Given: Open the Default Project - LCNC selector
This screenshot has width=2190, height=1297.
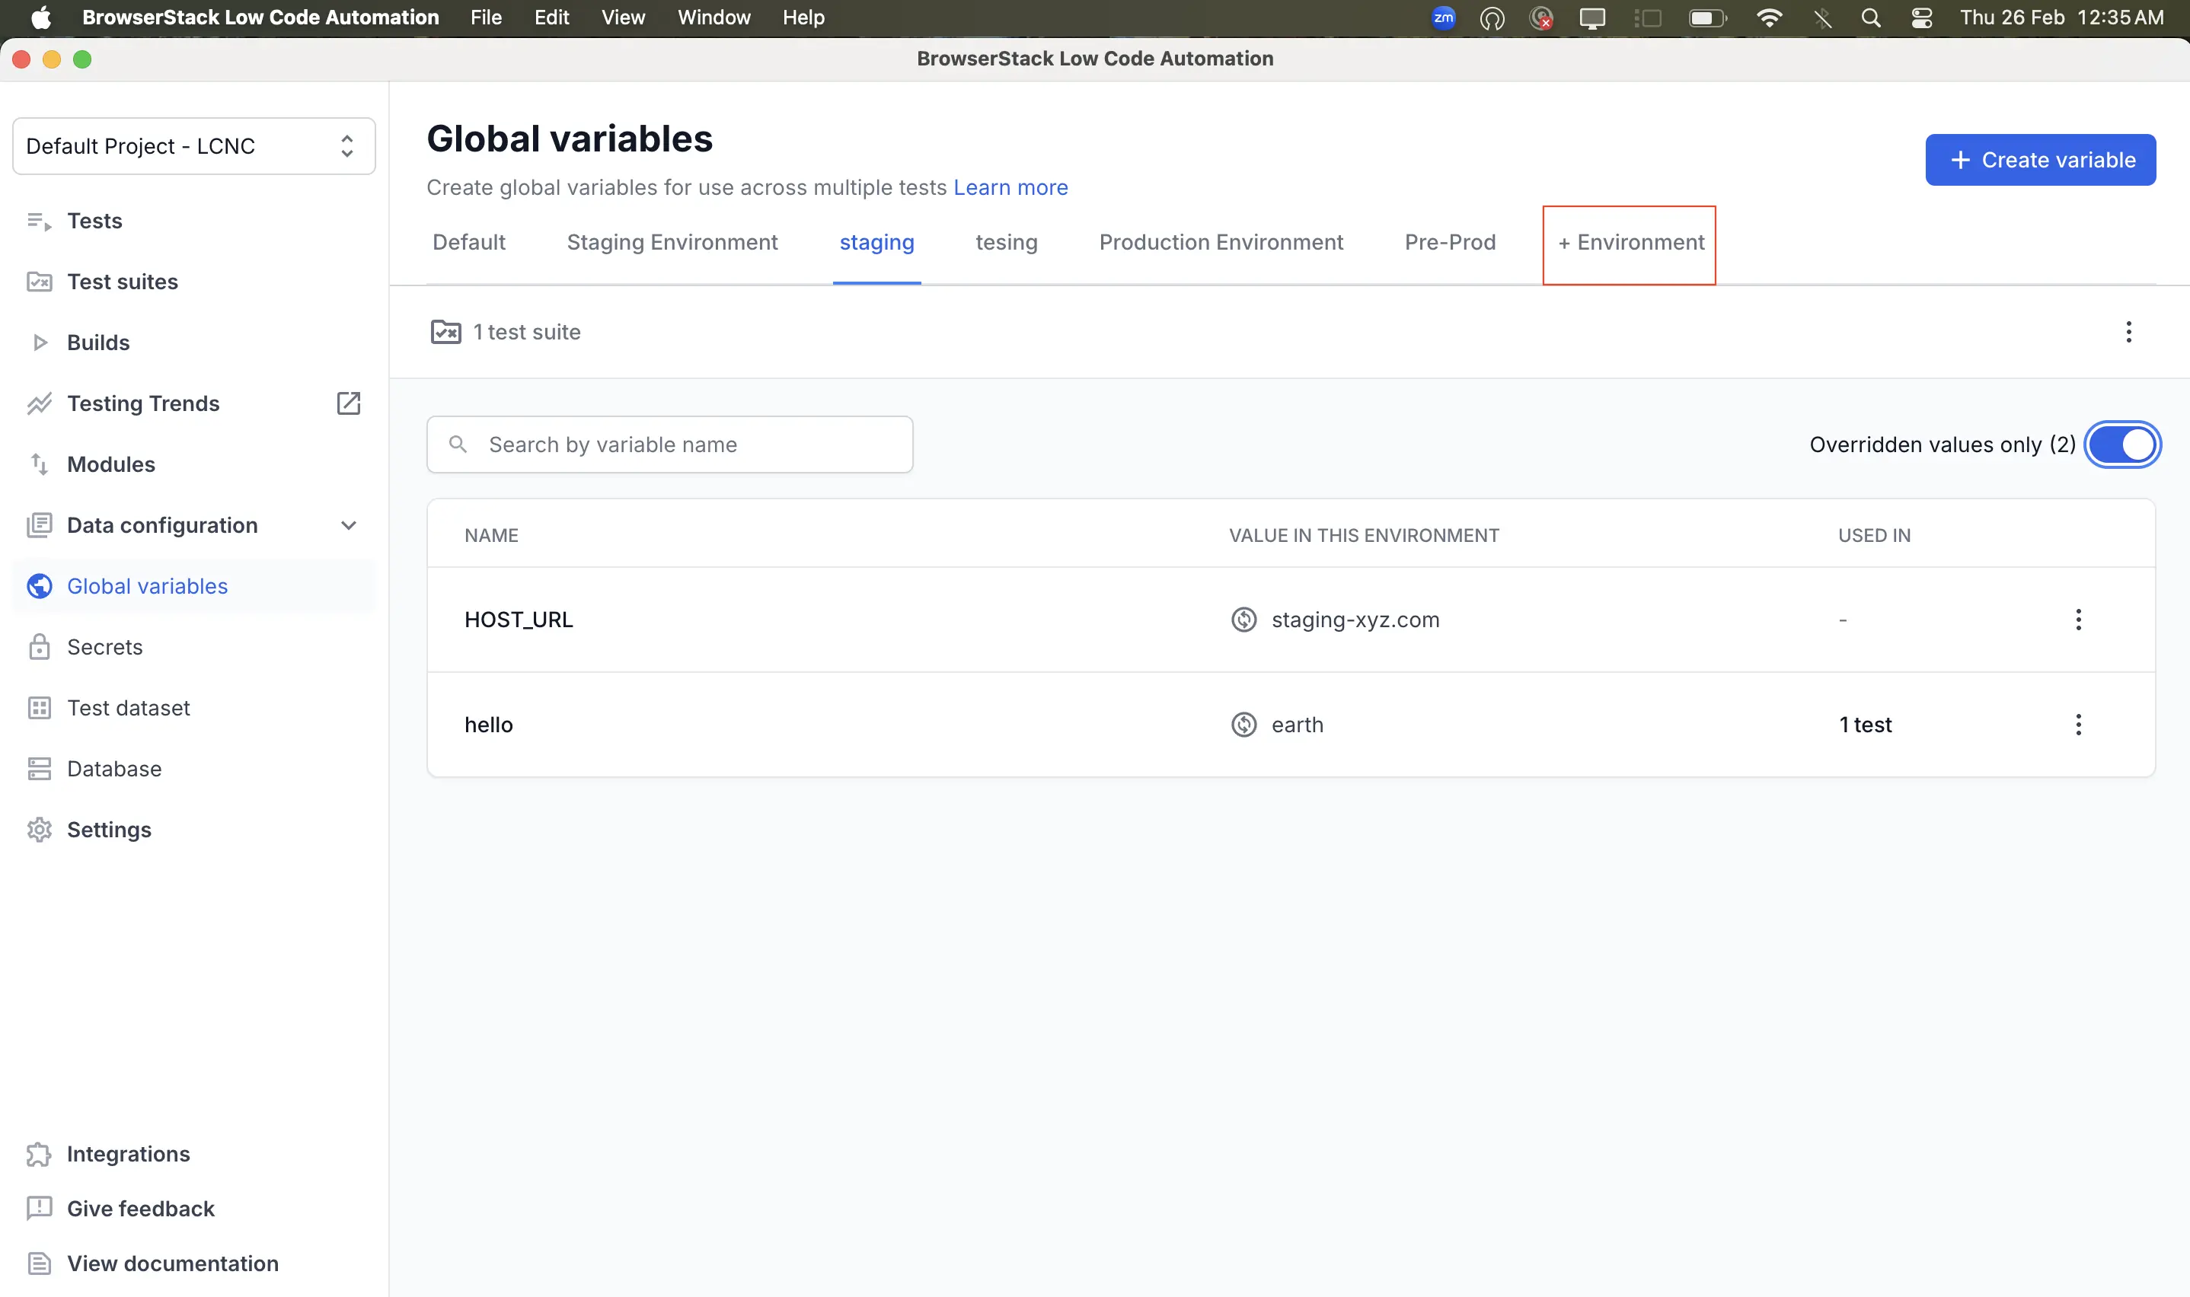Looking at the screenshot, I should 193,145.
